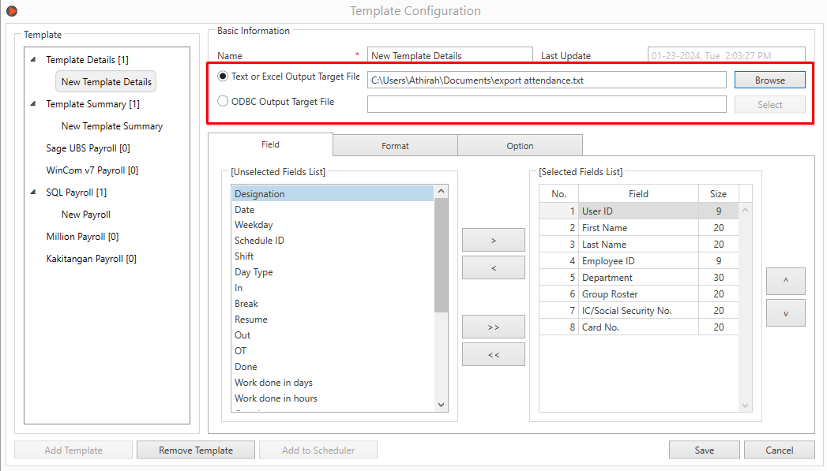Screen dimensions: 827x471
Task: Click the template Name input field
Action: tap(450, 55)
